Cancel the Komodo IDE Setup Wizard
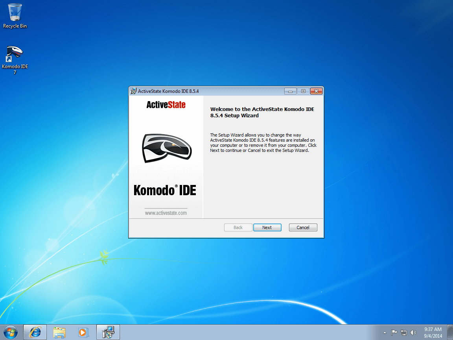Image resolution: width=453 pixels, height=340 pixels. click(x=303, y=227)
